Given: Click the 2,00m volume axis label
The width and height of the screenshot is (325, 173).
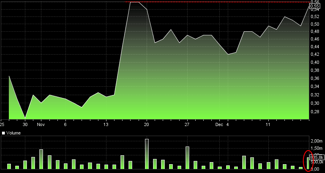Looking at the screenshot, I should pyautogui.click(x=316, y=141).
